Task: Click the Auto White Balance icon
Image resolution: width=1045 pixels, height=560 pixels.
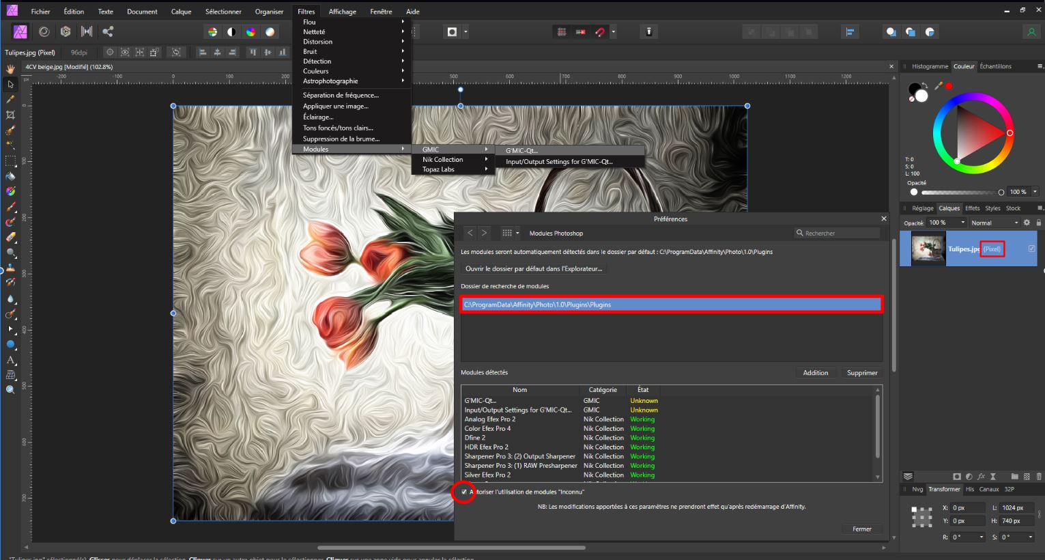Action: click(x=270, y=32)
